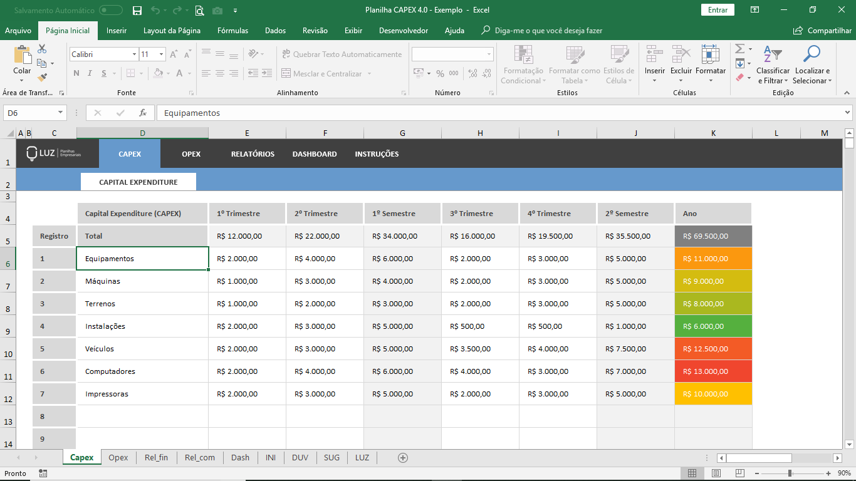Switch to Page Layout view in status bar
Image resolution: width=856 pixels, height=481 pixels.
pos(716,473)
